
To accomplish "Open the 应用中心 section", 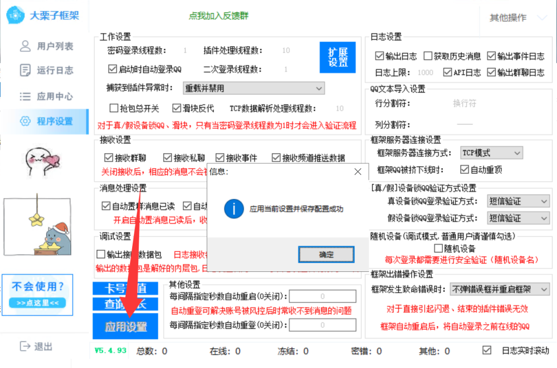I will pos(54,97).
